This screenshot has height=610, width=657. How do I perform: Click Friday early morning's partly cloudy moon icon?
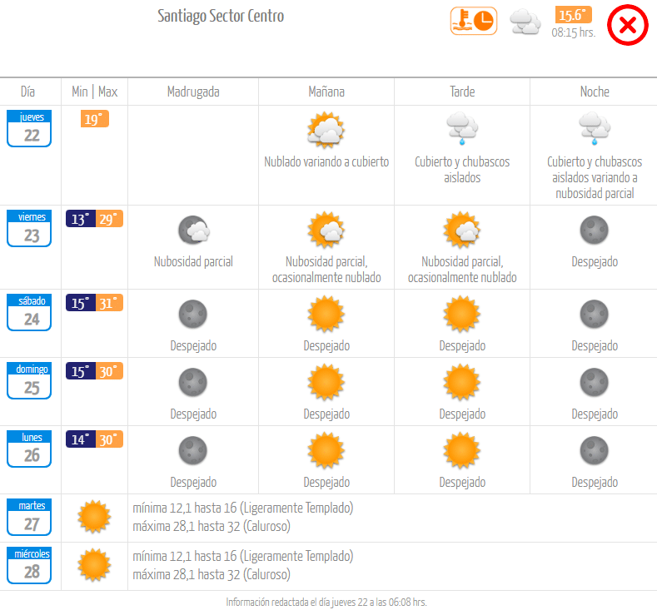tap(193, 231)
